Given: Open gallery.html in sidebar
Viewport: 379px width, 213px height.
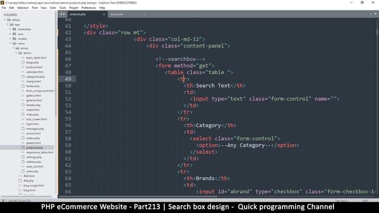Looking at the screenshot, I should point(34,96).
